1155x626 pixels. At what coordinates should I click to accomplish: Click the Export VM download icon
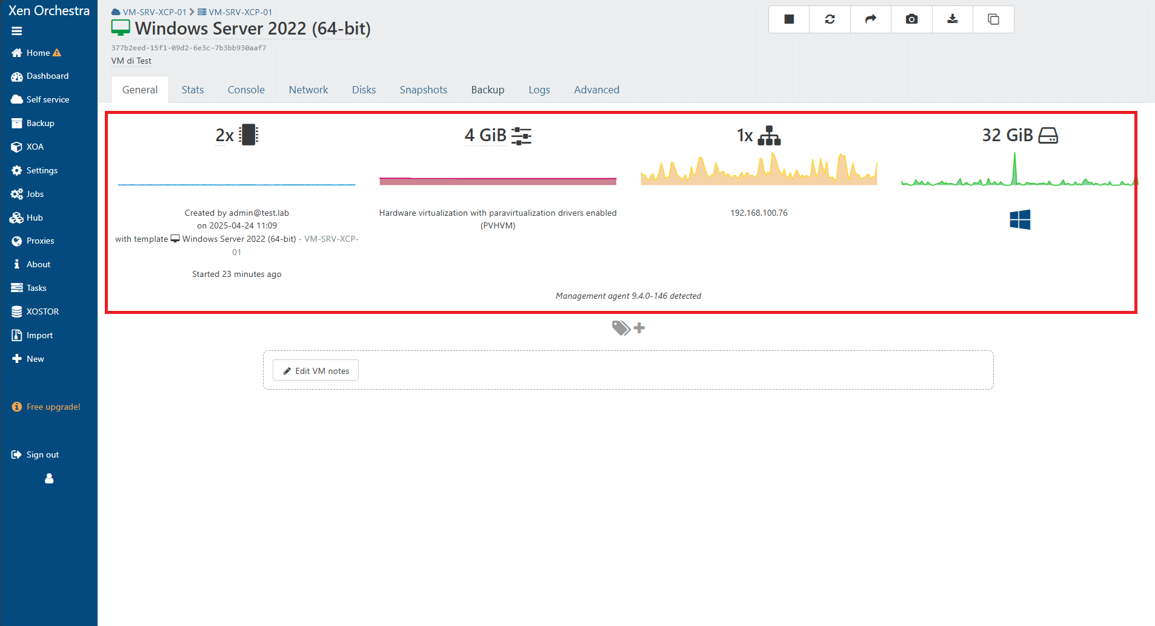[x=953, y=19]
